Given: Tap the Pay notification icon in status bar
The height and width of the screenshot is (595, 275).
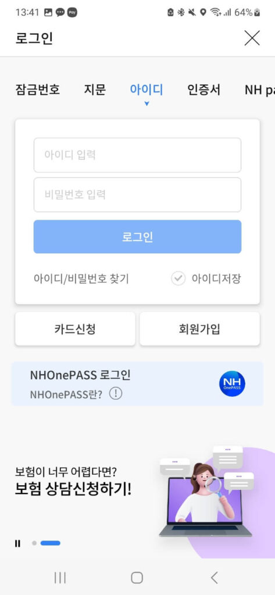Looking at the screenshot, I should coord(72,13).
